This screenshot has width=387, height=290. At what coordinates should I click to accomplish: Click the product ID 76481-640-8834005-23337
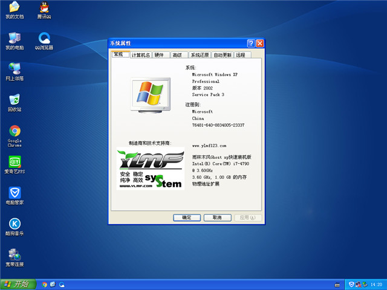pos(218,125)
